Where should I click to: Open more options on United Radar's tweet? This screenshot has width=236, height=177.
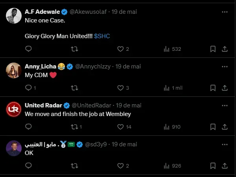pyautogui.click(x=225, y=105)
